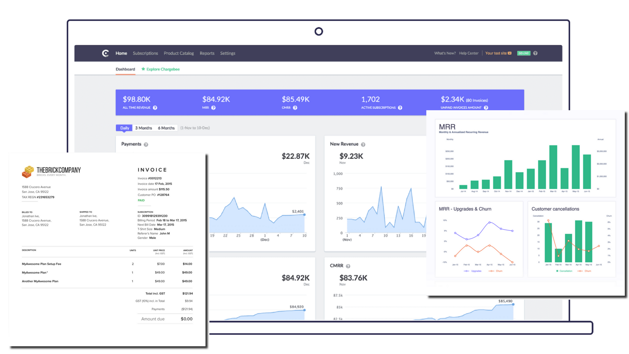Switch chart range to 3 Months
The image size is (629, 354).
(143, 128)
